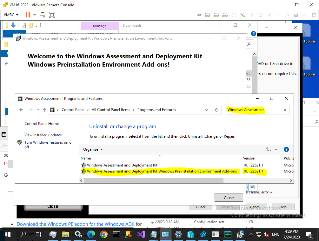This screenshot has height=241, width=319.
Task: Go up one level in Control Panel
Action: click(45, 110)
